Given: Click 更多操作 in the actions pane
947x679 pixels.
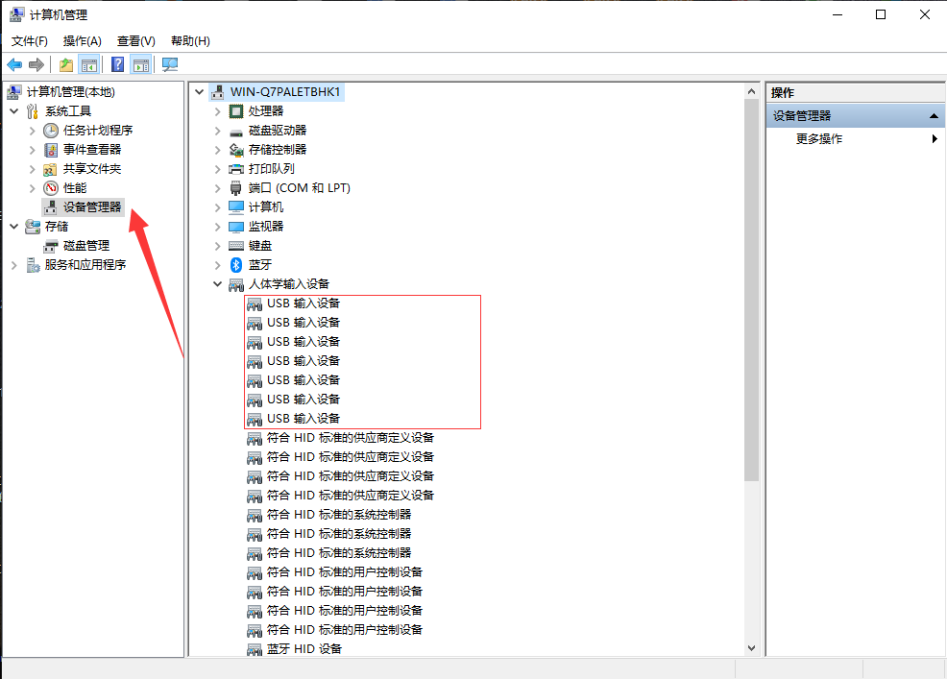Looking at the screenshot, I should (x=819, y=138).
